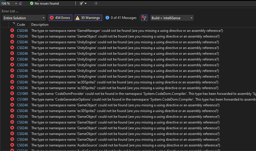Click the error icon of AudioSource row
Screen dimensions: 256x151
coord(12,145)
